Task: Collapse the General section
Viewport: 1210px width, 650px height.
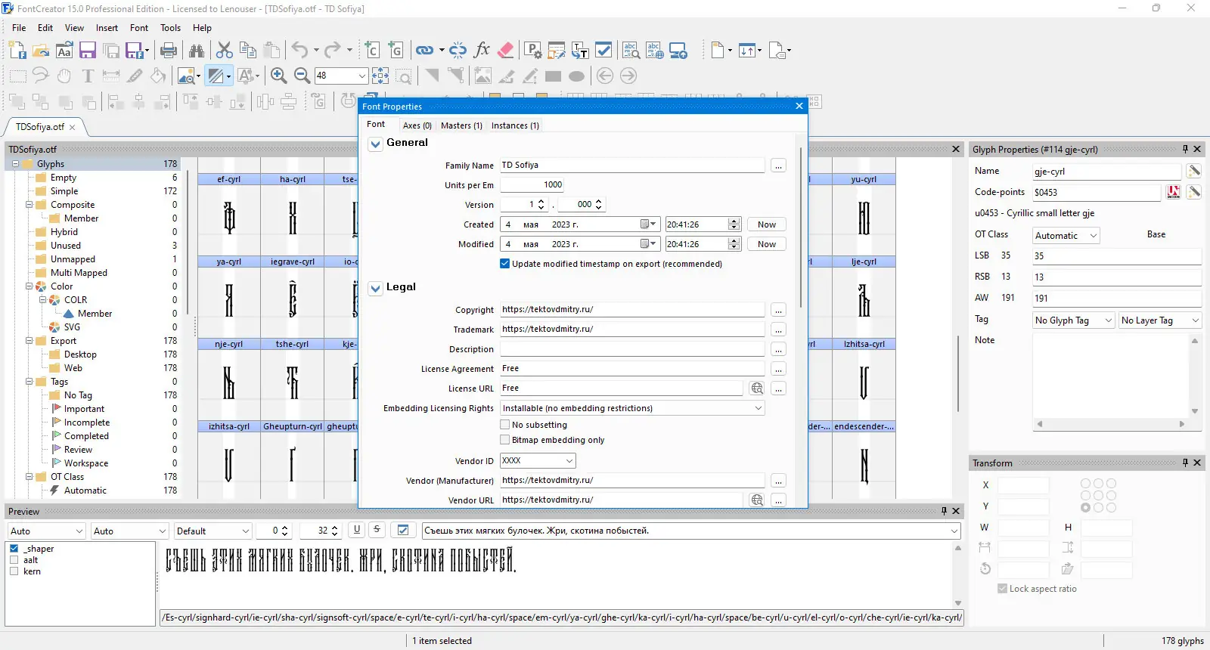Action: (375, 144)
